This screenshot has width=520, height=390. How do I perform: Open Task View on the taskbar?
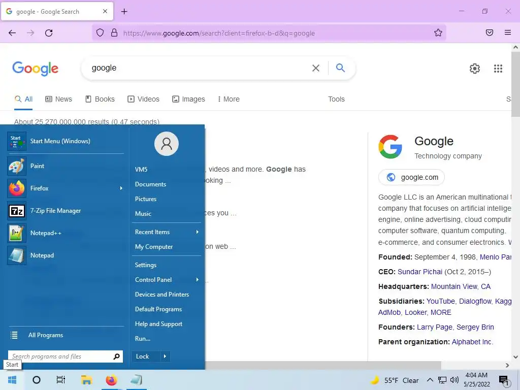click(x=61, y=380)
